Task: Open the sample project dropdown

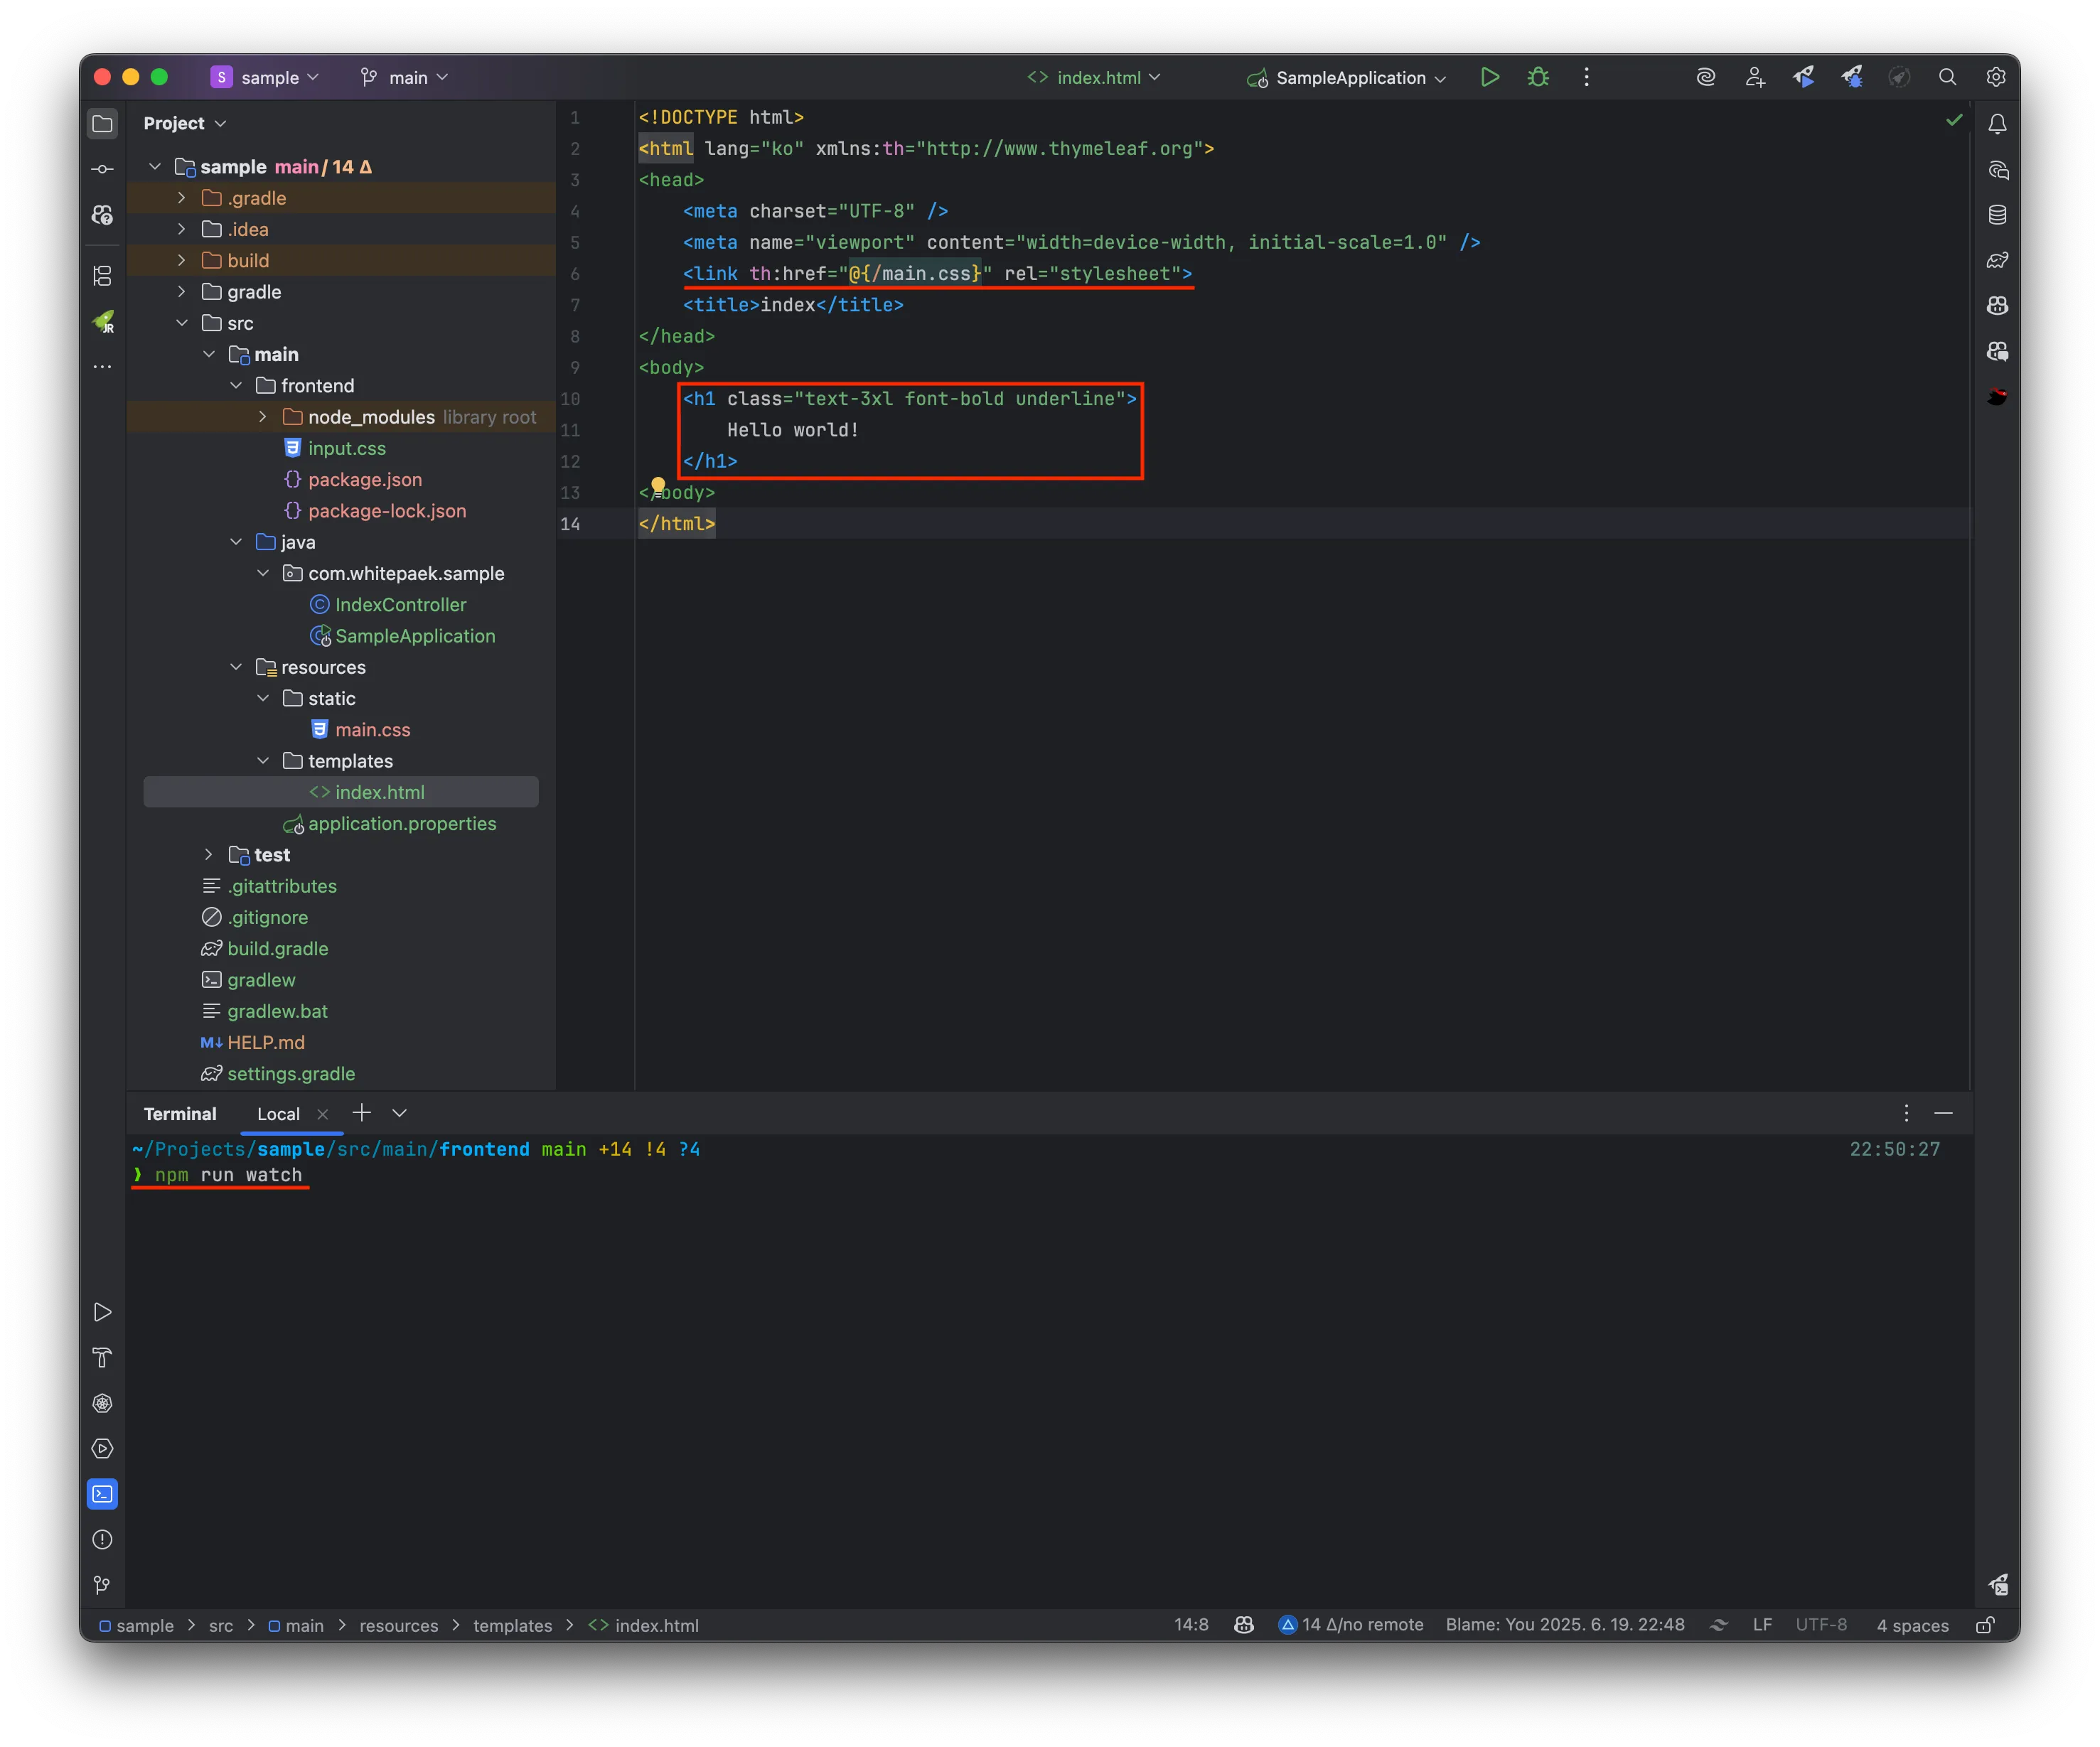Action: (x=265, y=77)
